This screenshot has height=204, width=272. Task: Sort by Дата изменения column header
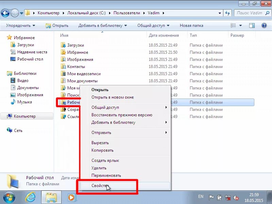tap(167, 35)
